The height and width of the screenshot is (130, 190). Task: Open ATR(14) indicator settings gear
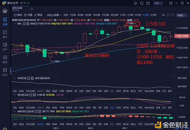click(x=28, y=78)
